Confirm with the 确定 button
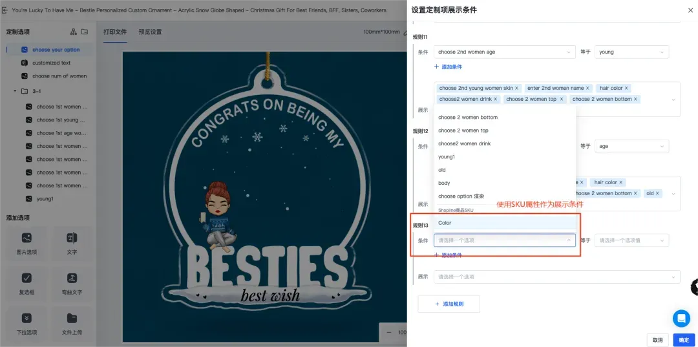 point(683,339)
